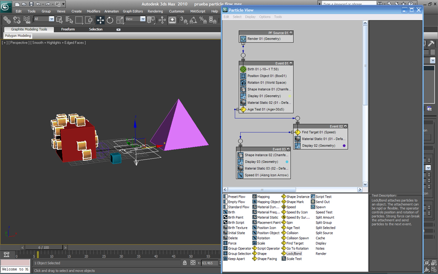Click the Polygon Modeling panel button
Image resolution: width=438 pixels, height=274 pixels.
click(18, 36)
